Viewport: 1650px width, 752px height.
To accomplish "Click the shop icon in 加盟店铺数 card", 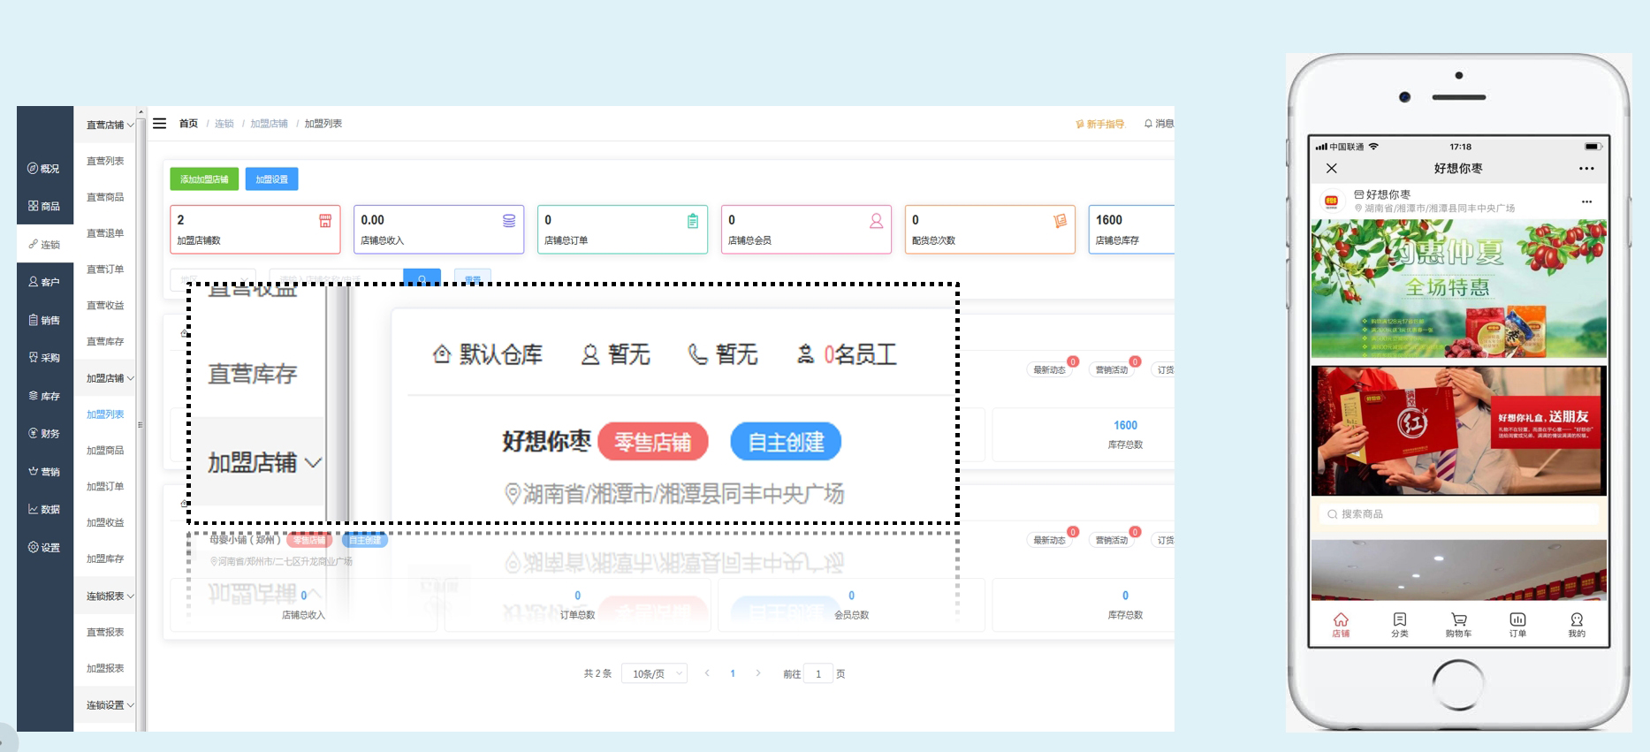I will (325, 221).
